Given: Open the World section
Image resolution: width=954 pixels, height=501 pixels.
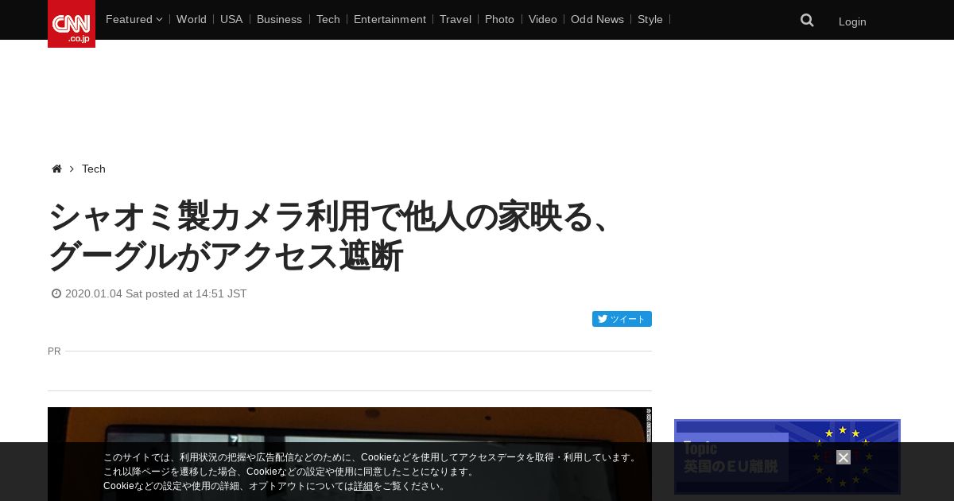Looking at the screenshot, I should coord(192,19).
